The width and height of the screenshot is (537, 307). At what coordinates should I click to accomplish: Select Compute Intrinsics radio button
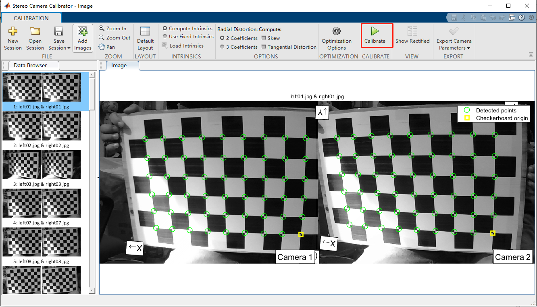[165, 29]
